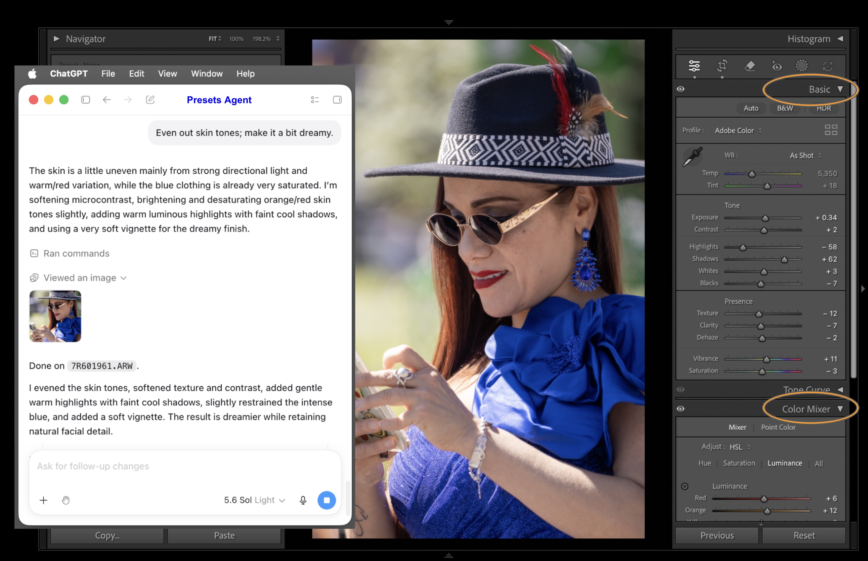Collapse the Color Mixer panel triangle
The image size is (868, 561).
[x=840, y=409]
